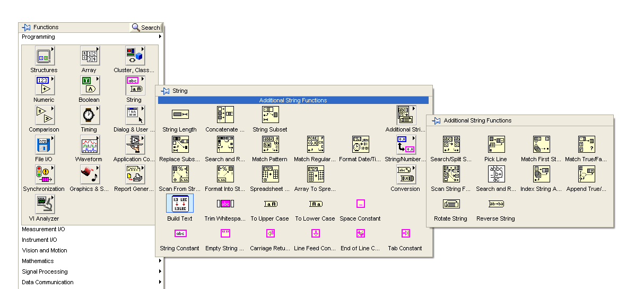This screenshot has width=635, height=289.
Task: Expand the Signal Processing category
Action: pos(91,272)
